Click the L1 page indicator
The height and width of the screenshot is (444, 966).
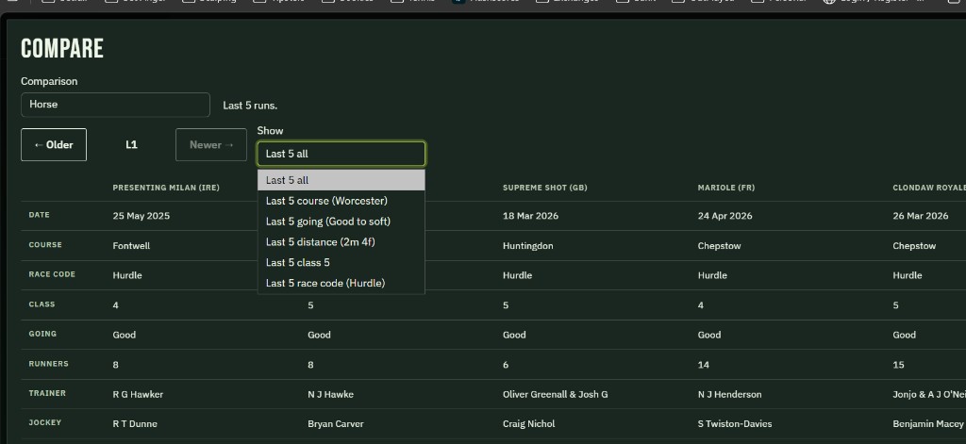coord(131,145)
